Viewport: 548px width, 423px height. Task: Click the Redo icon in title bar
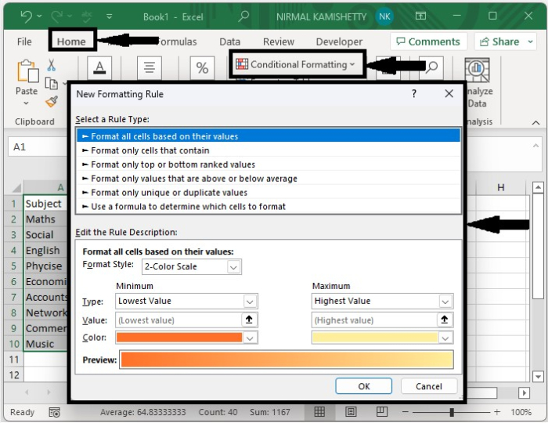coord(57,16)
